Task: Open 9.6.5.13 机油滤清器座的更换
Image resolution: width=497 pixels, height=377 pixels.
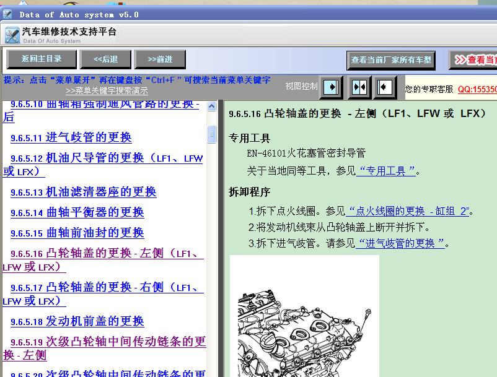Action: click(x=84, y=192)
